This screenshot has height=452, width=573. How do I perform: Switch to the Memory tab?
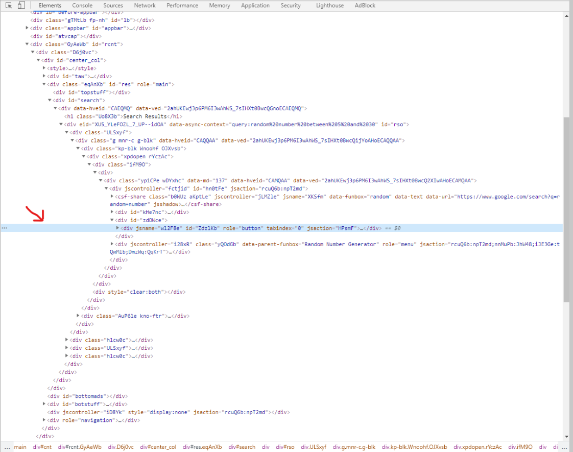(220, 6)
